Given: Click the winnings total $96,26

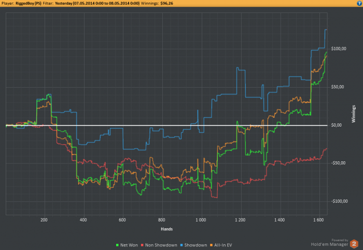Looking at the screenshot, I should point(166,3).
